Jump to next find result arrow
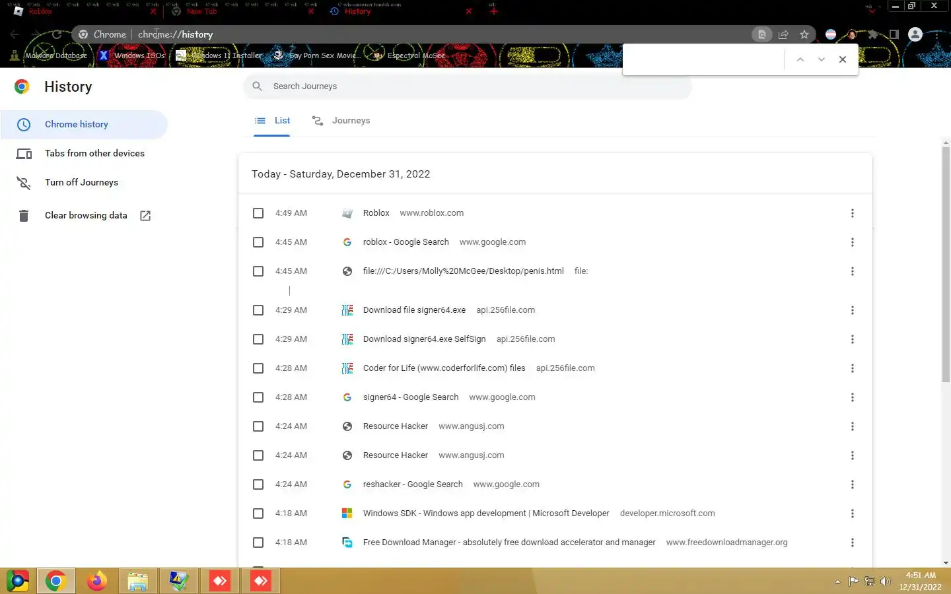Image resolution: width=951 pixels, height=594 pixels. point(822,59)
